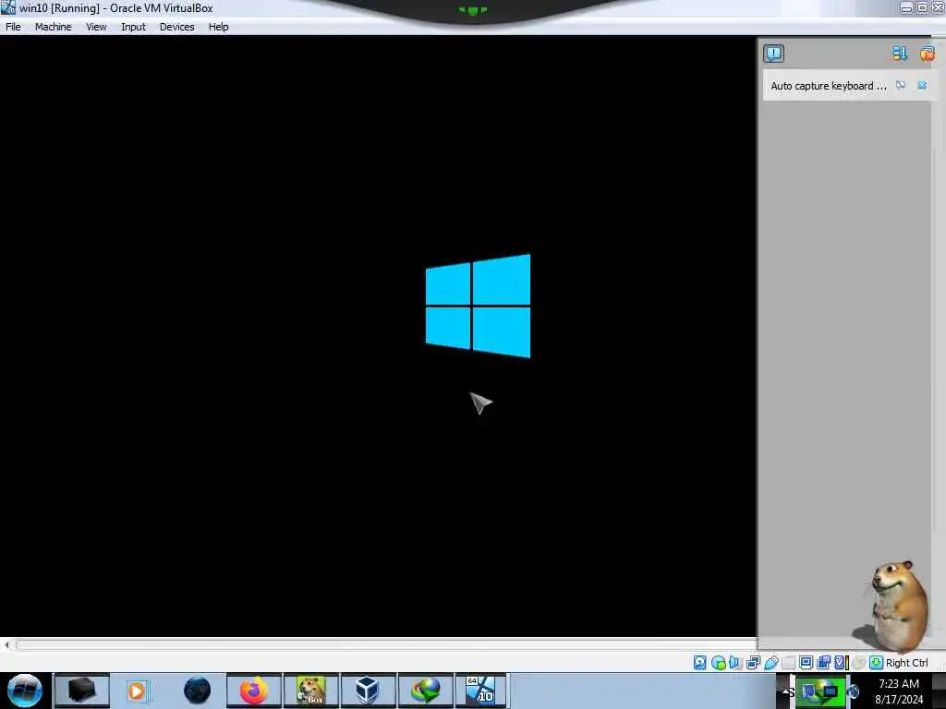Click the taskbar clock showing 7:23 AM
The height and width of the screenshot is (709, 946).
click(898, 691)
